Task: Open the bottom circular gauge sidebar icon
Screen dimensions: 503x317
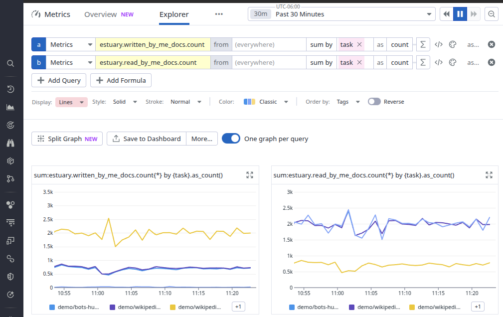Action: pyautogui.click(x=10, y=295)
